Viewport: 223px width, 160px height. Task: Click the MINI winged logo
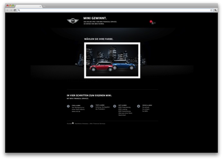click(73, 21)
